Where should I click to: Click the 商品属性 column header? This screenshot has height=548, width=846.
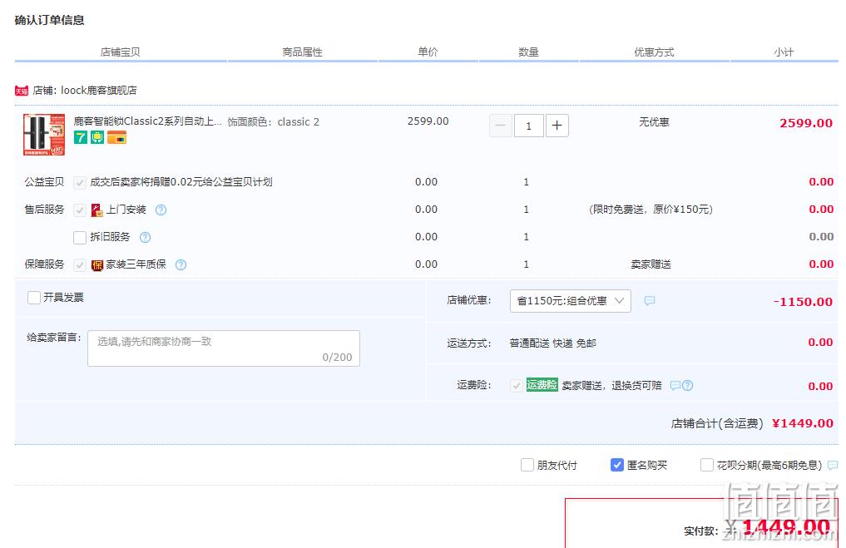[302, 52]
